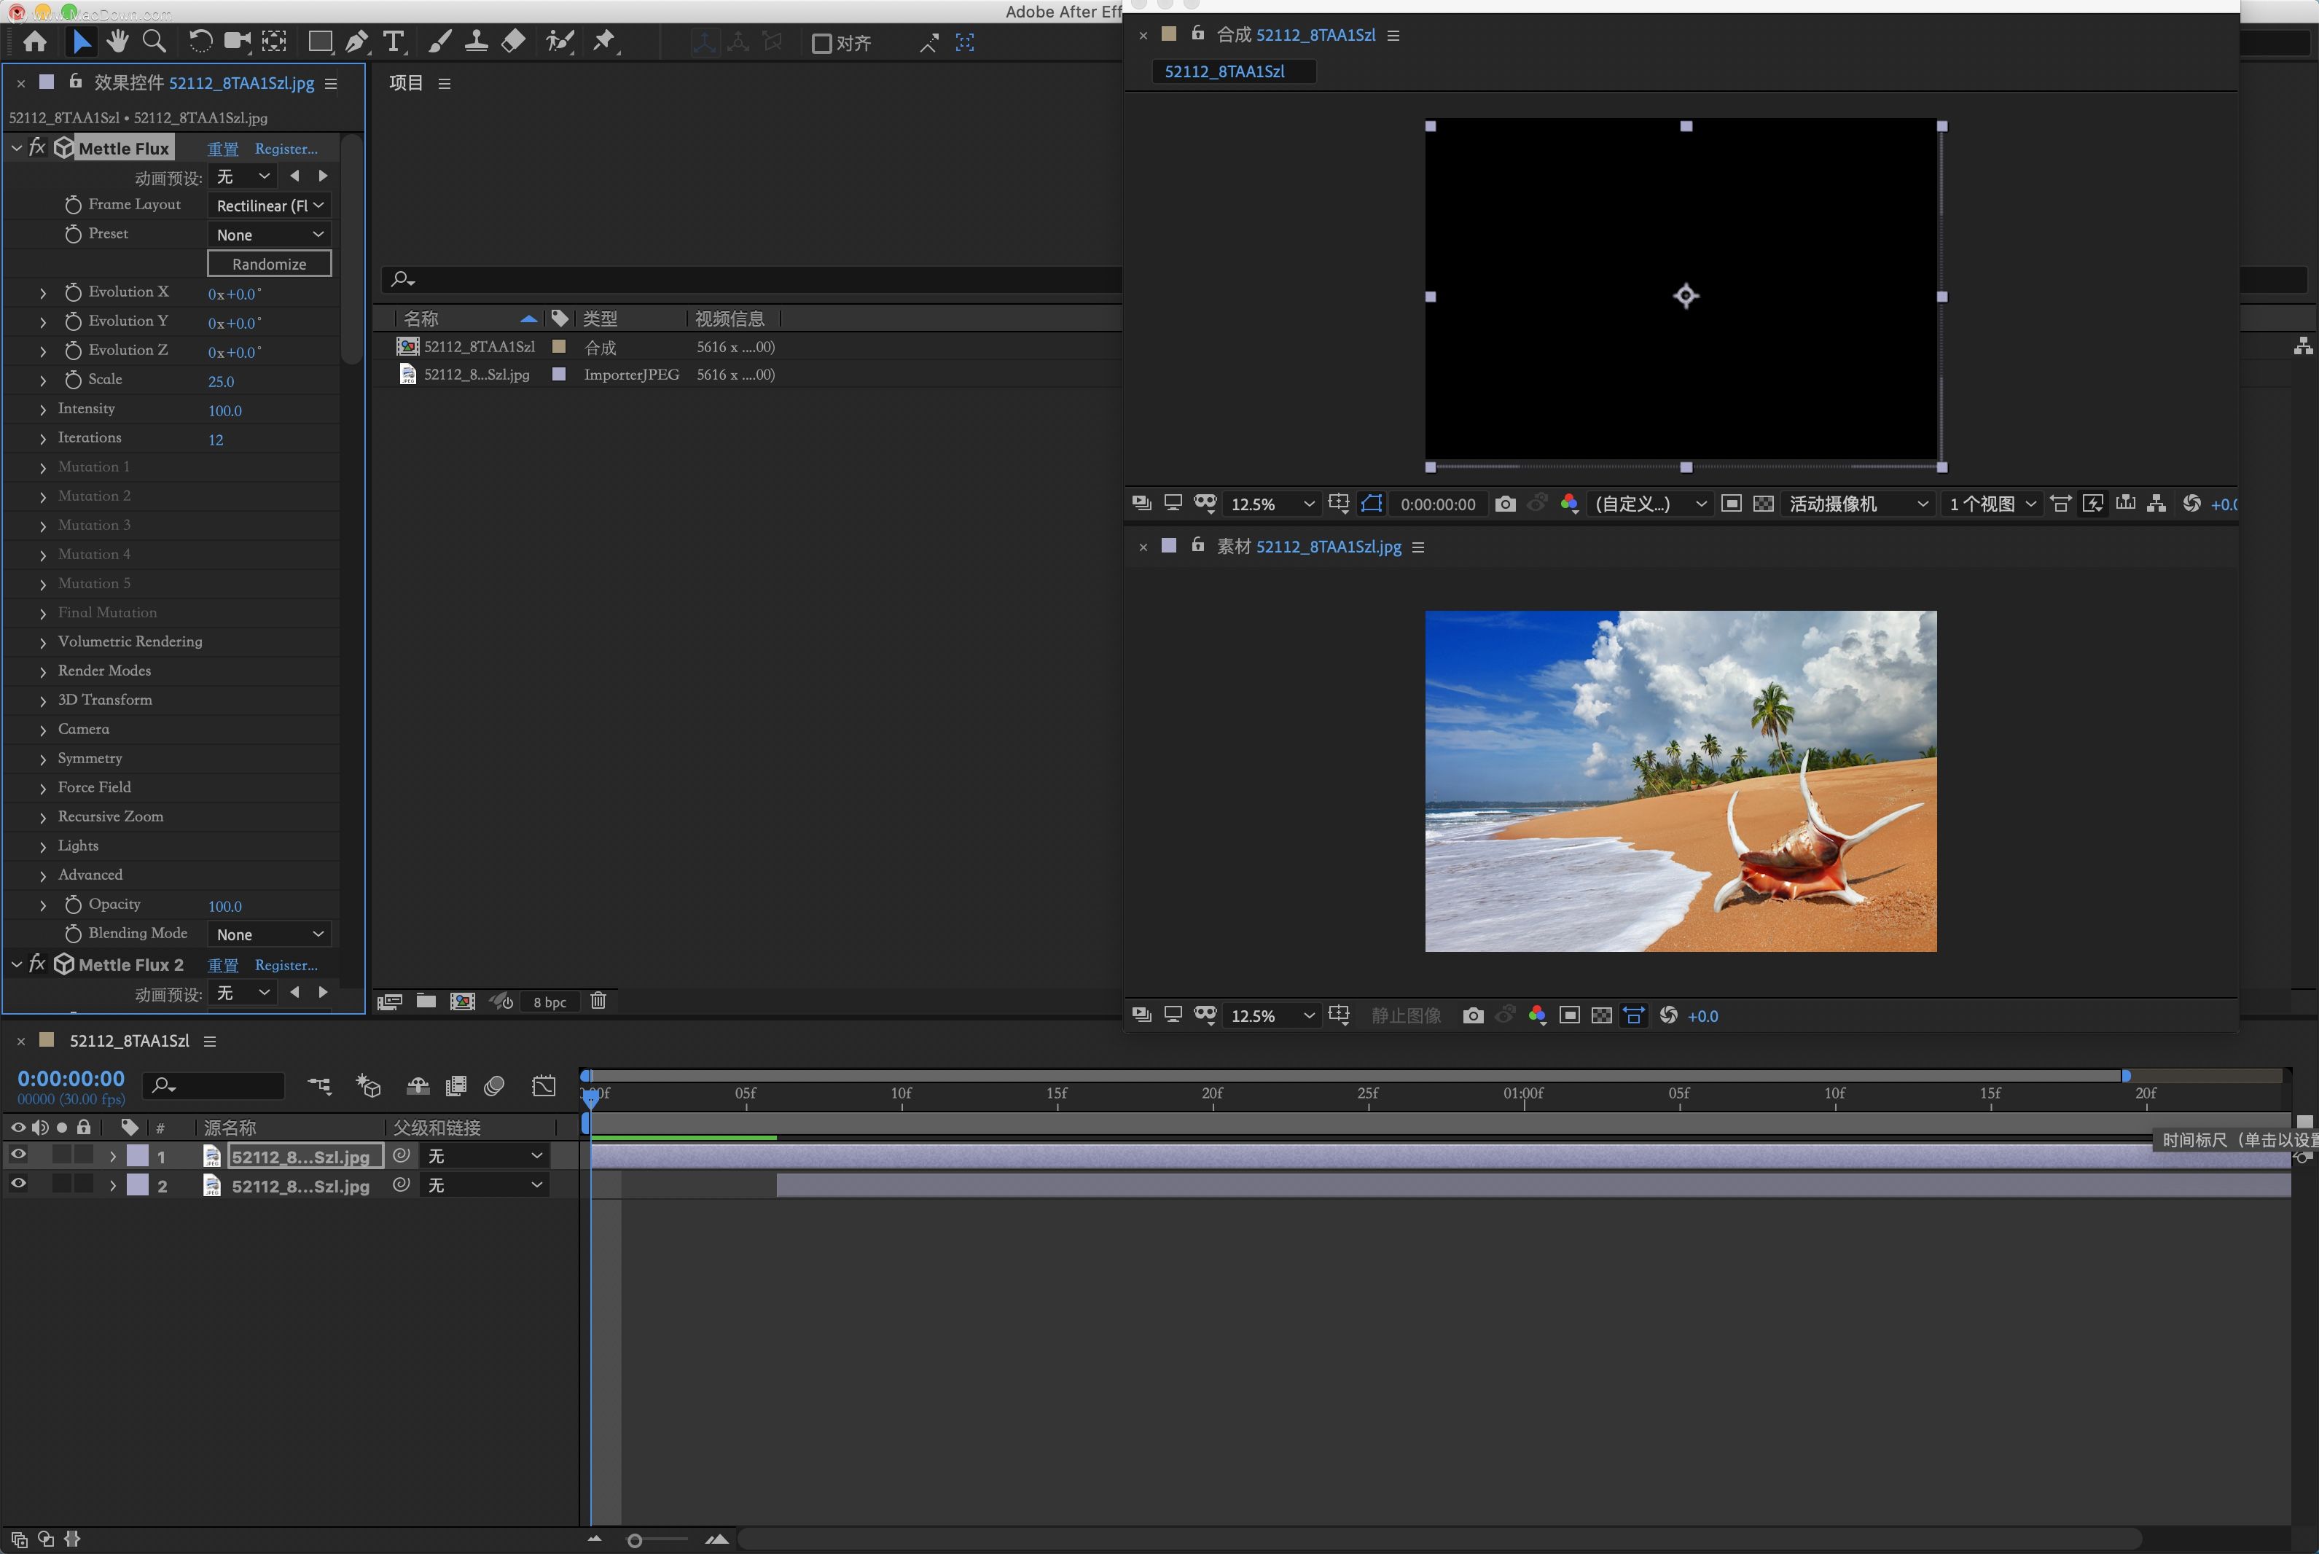Image resolution: width=2319 pixels, height=1554 pixels.
Task: Open the 项目 panel menu
Action: (x=444, y=83)
